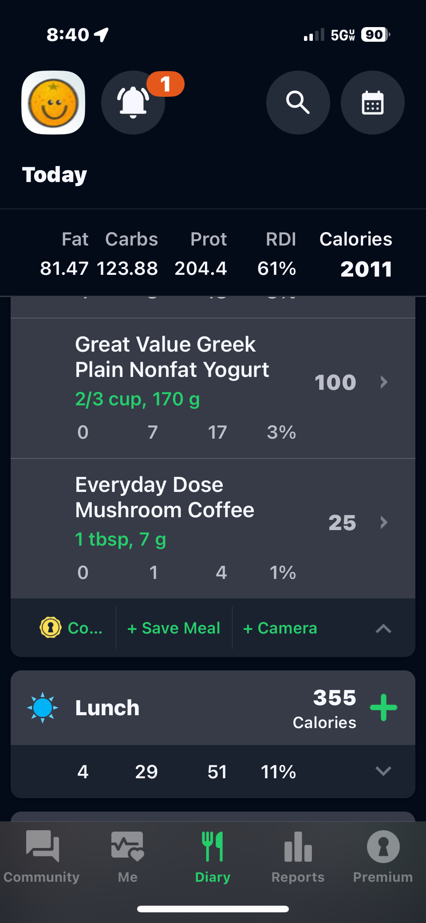Select the Diary tab
The height and width of the screenshot is (923, 426).
[x=213, y=856]
